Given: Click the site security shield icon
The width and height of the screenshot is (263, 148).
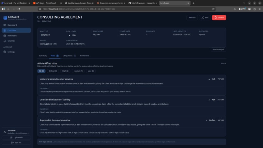Looking at the screenshot, I should pyautogui.click(x=40, y=9).
